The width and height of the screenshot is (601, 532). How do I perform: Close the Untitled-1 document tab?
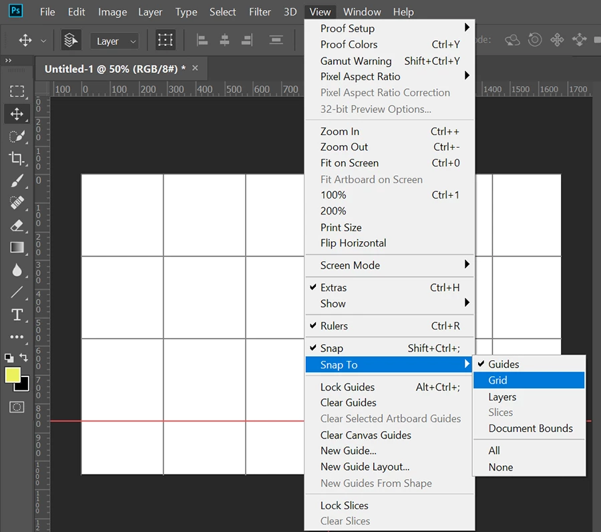tap(195, 68)
